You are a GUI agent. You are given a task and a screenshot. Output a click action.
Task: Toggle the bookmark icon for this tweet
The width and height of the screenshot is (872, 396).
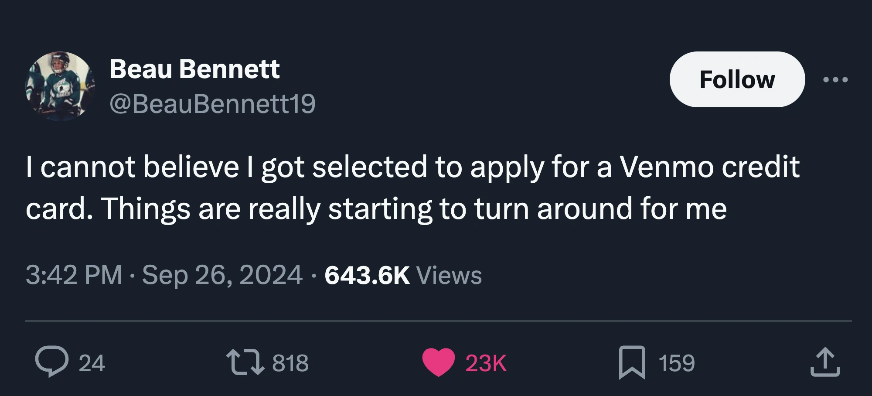point(632,362)
